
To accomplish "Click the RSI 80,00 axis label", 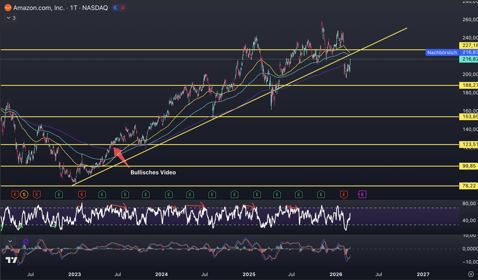I will [x=469, y=203].
